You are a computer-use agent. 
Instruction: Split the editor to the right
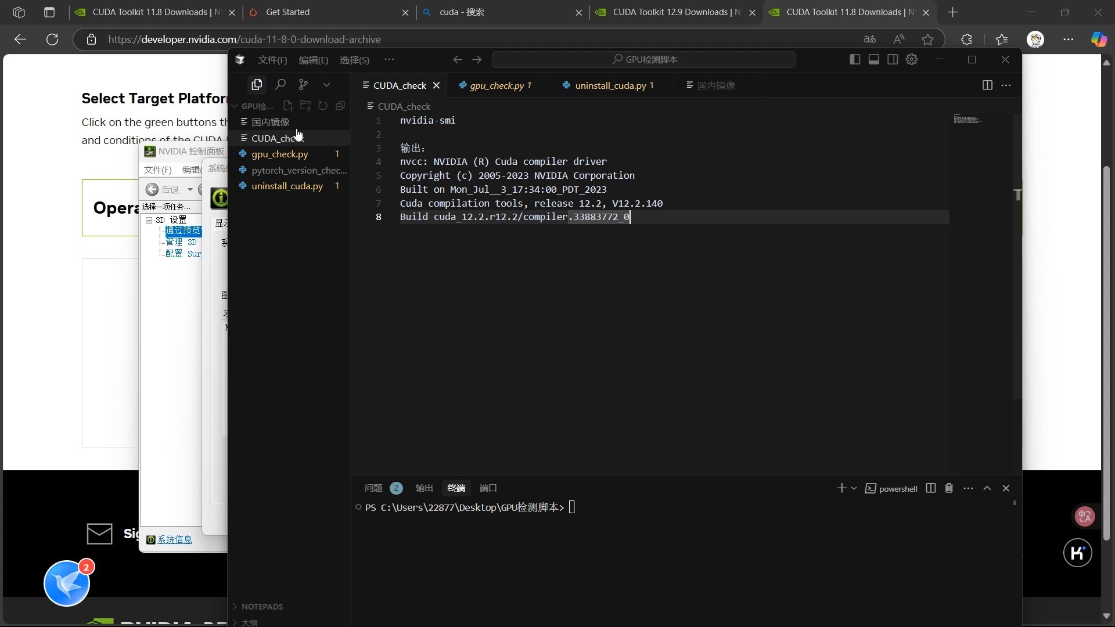987,85
